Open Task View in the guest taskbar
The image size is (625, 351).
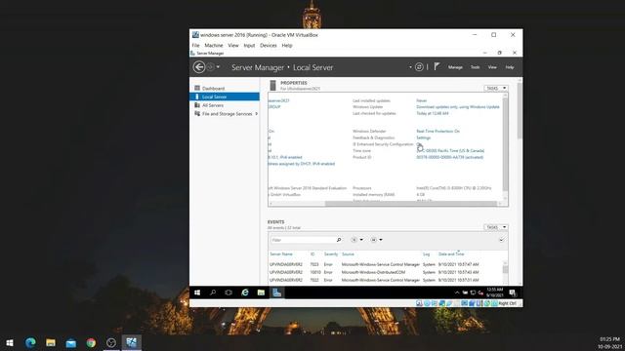[229, 292]
